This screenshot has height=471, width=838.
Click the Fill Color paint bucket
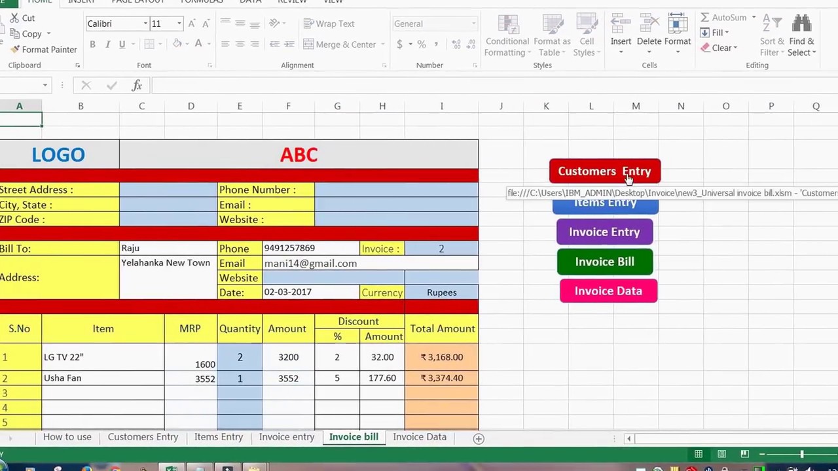point(177,44)
